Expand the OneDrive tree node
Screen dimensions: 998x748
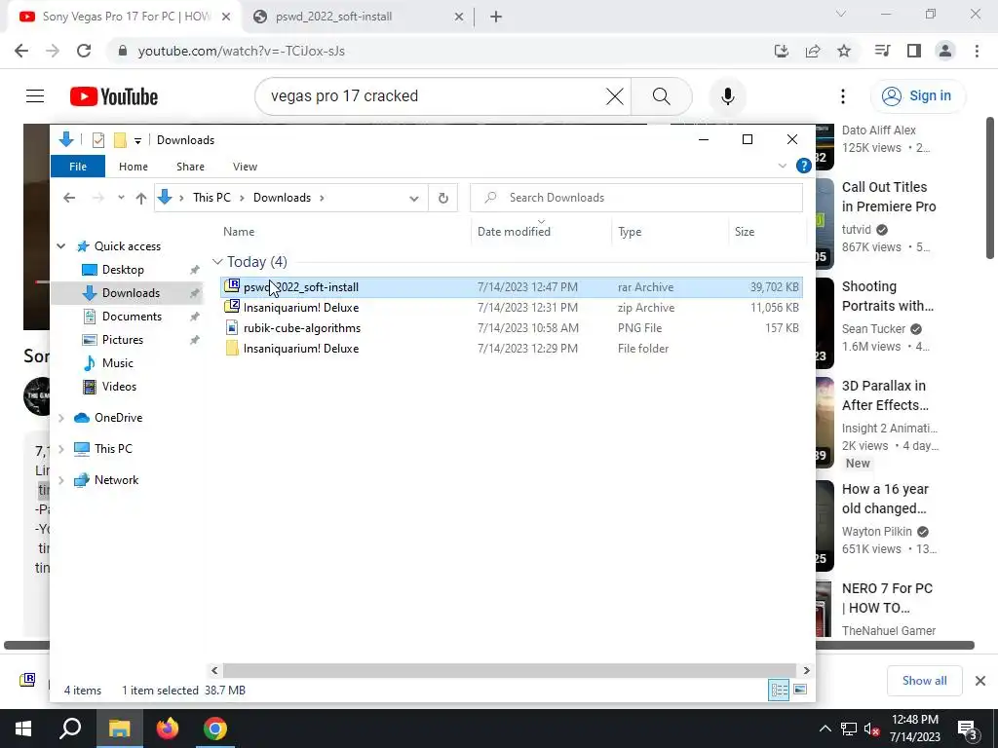[x=61, y=418]
